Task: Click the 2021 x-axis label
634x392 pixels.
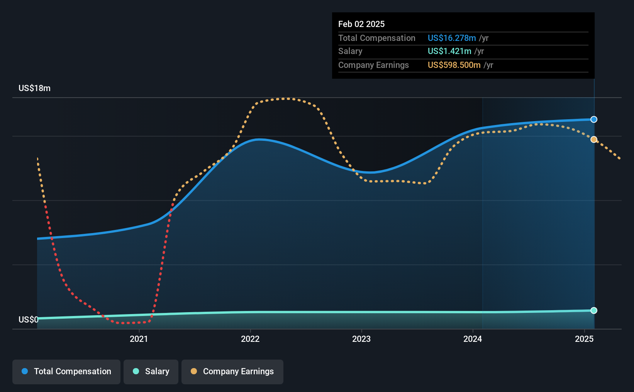Action: (139, 339)
